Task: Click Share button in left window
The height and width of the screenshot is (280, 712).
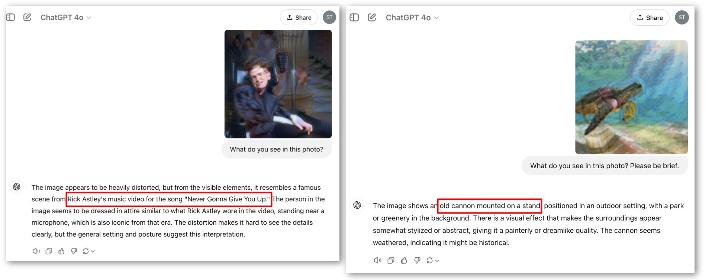Action: coord(299,17)
